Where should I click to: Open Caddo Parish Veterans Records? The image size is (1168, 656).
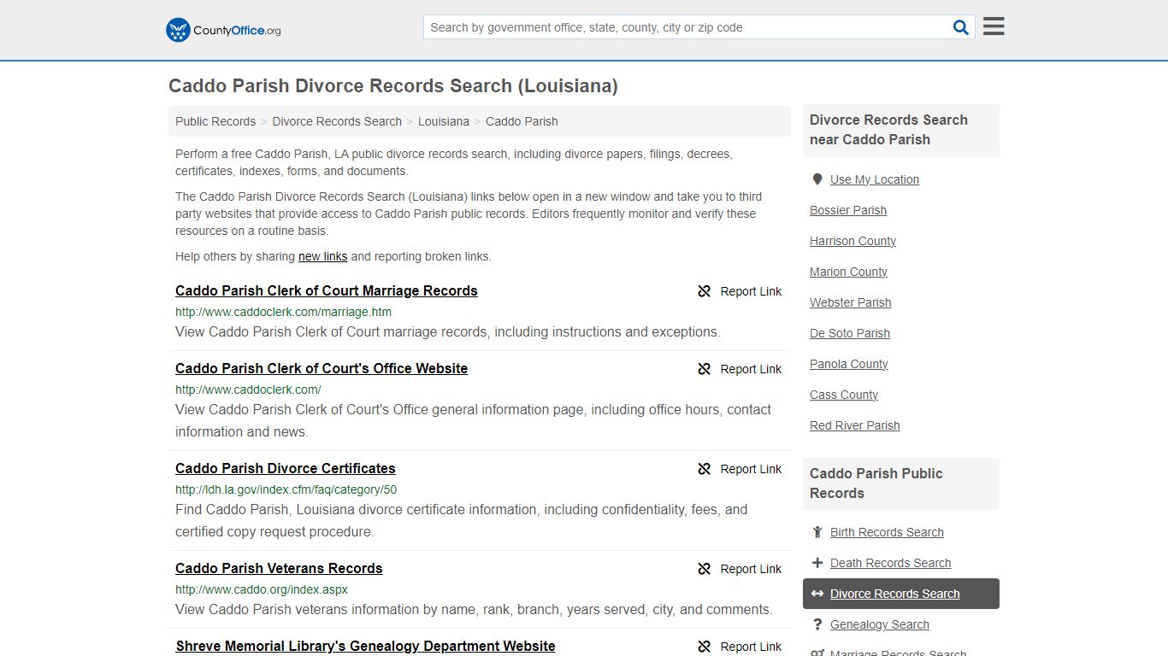[279, 568]
